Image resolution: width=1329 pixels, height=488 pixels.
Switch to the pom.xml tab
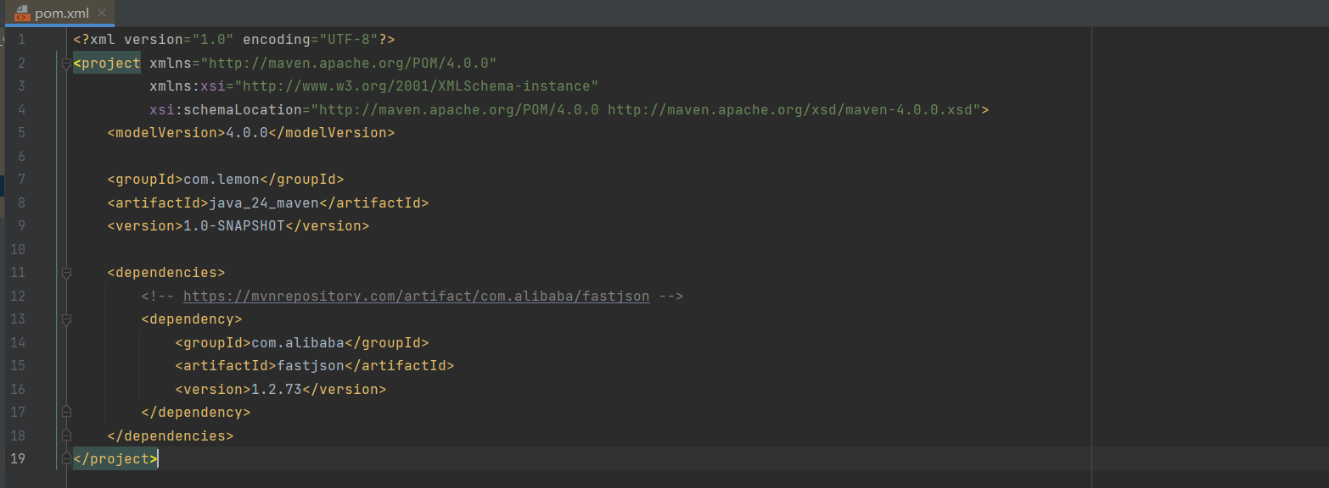[61, 14]
